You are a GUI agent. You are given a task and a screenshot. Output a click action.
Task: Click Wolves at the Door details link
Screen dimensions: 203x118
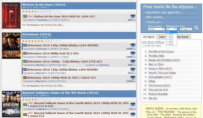(x=43, y=25)
